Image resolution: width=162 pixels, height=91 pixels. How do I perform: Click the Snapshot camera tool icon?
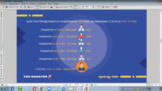pos(51,7)
